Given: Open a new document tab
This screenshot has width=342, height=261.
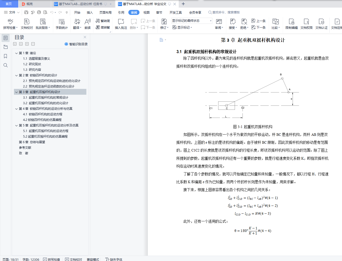Looking at the screenshot, I should coord(183,4).
